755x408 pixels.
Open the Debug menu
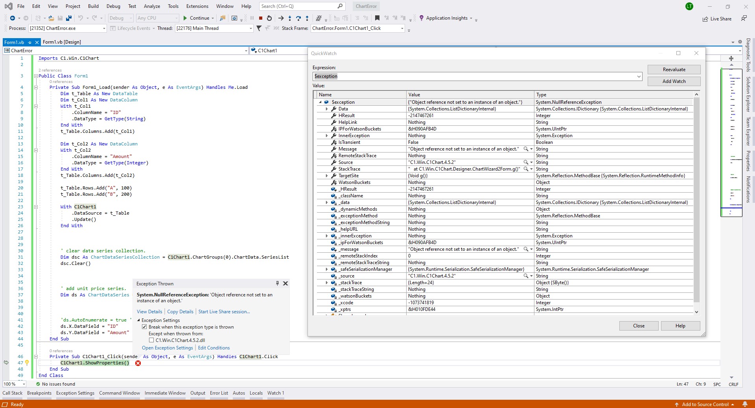(113, 6)
